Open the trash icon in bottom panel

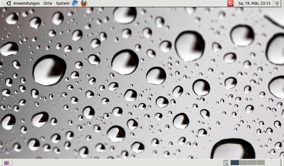coord(225,163)
